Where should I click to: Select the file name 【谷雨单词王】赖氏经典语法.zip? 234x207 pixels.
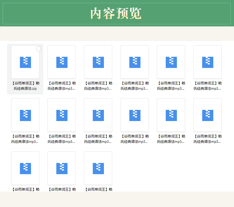click(x=25, y=86)
